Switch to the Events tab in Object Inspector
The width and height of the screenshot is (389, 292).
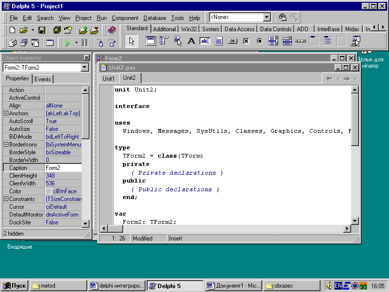coord(43,79)
